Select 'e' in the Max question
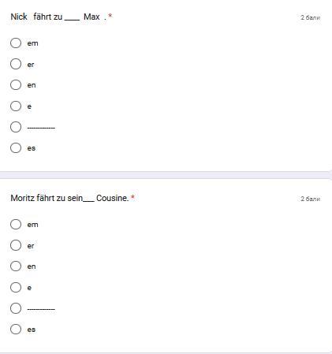This screenshot has height=354, width=332. pyautogui.click(x=16, y=106)
